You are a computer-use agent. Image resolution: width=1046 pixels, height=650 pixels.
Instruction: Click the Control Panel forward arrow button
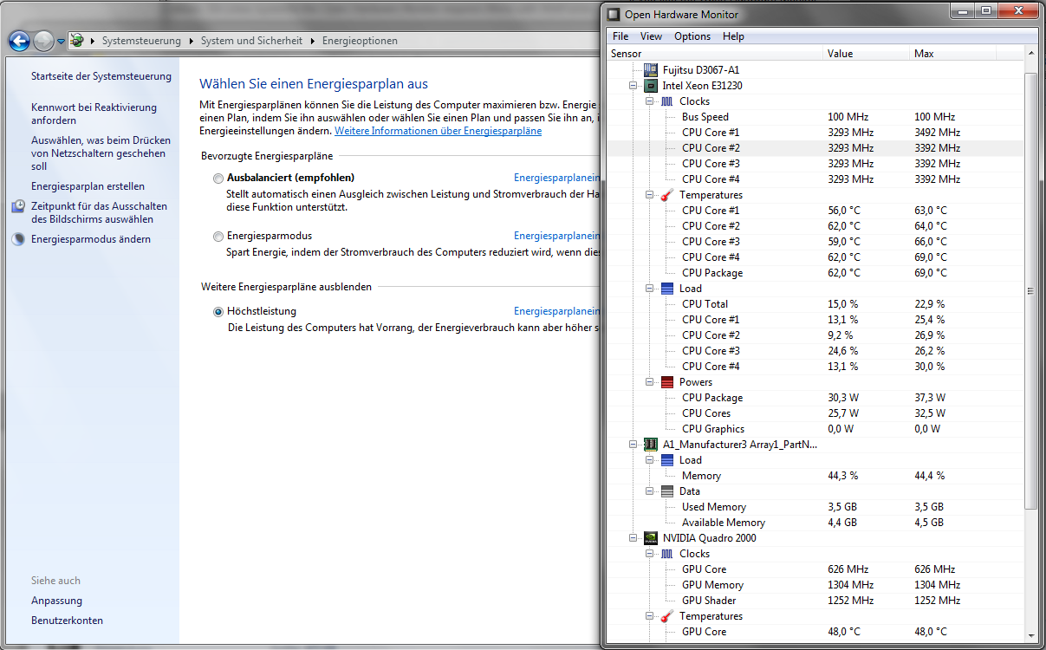(44, 41)
